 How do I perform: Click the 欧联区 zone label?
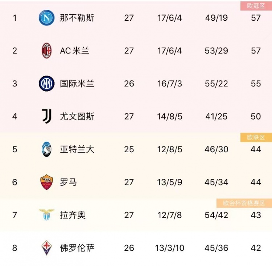[256, 137]
